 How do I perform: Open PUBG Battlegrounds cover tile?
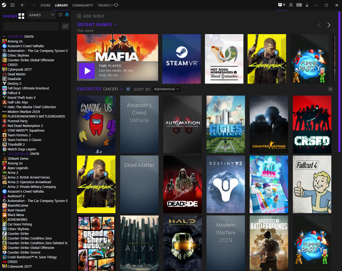(x=269, y=243)
